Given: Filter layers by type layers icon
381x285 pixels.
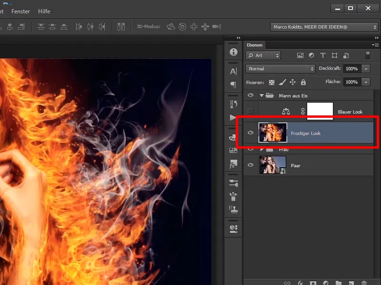Looking at the screenshot, I should tap(323, 56).
